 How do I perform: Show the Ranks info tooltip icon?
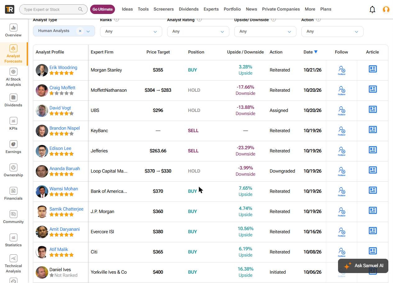tap(117, 20)
